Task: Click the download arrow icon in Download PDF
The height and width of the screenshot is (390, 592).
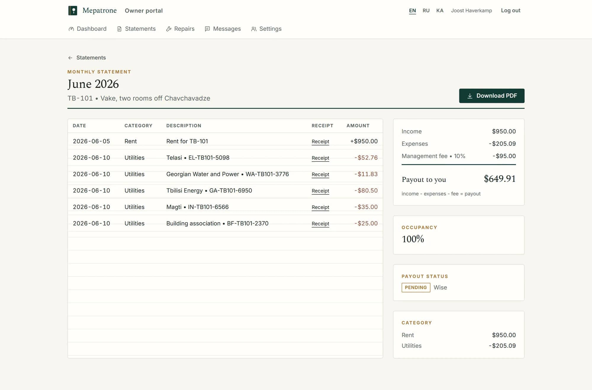Action: click(x=470, y=96)
